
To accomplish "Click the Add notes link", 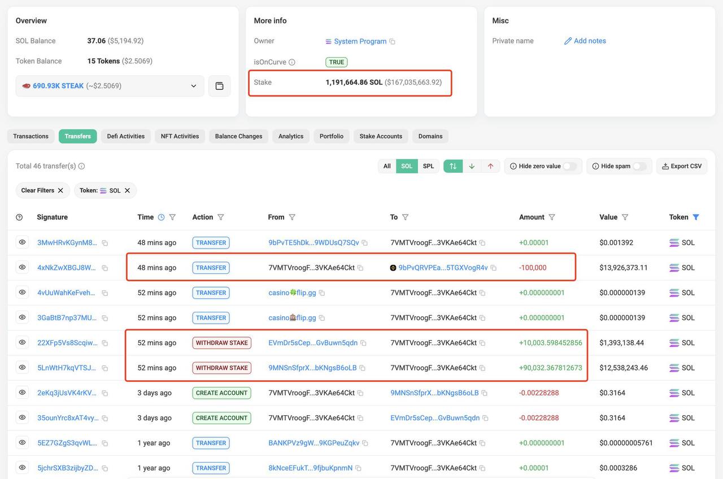I will [590, 41].
